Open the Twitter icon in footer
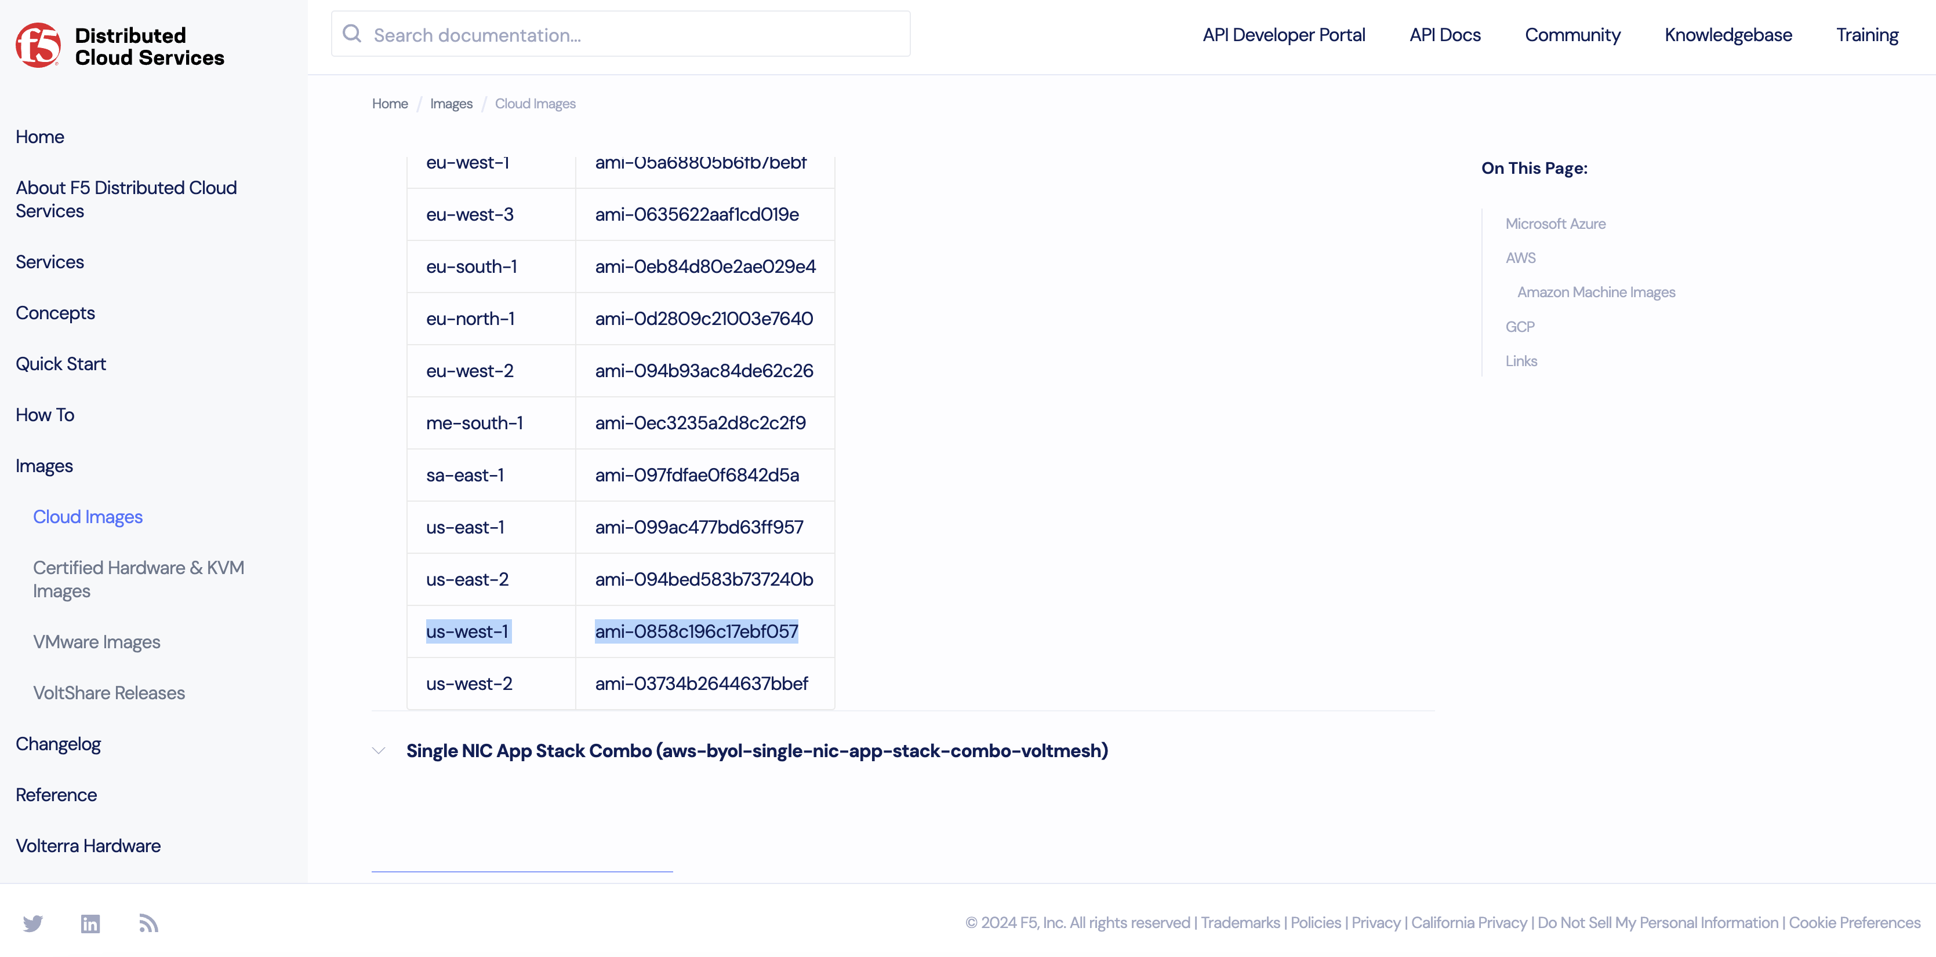This screenshot has height=957, width=1936. (33, 923)
